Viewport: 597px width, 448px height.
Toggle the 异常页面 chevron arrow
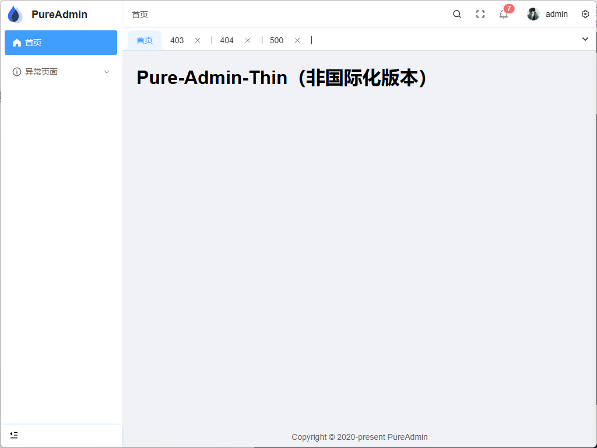(x=107, y=72)
